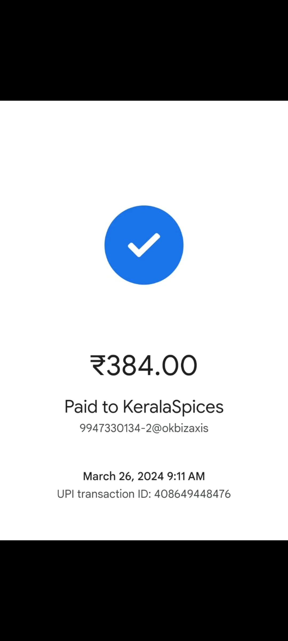Viewport: 288px width, 641px height.
Task: Click the year 2024 in the timestamp
Action: [x=151, y=476]
